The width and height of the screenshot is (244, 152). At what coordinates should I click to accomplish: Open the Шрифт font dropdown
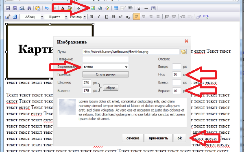click(56, 17)
